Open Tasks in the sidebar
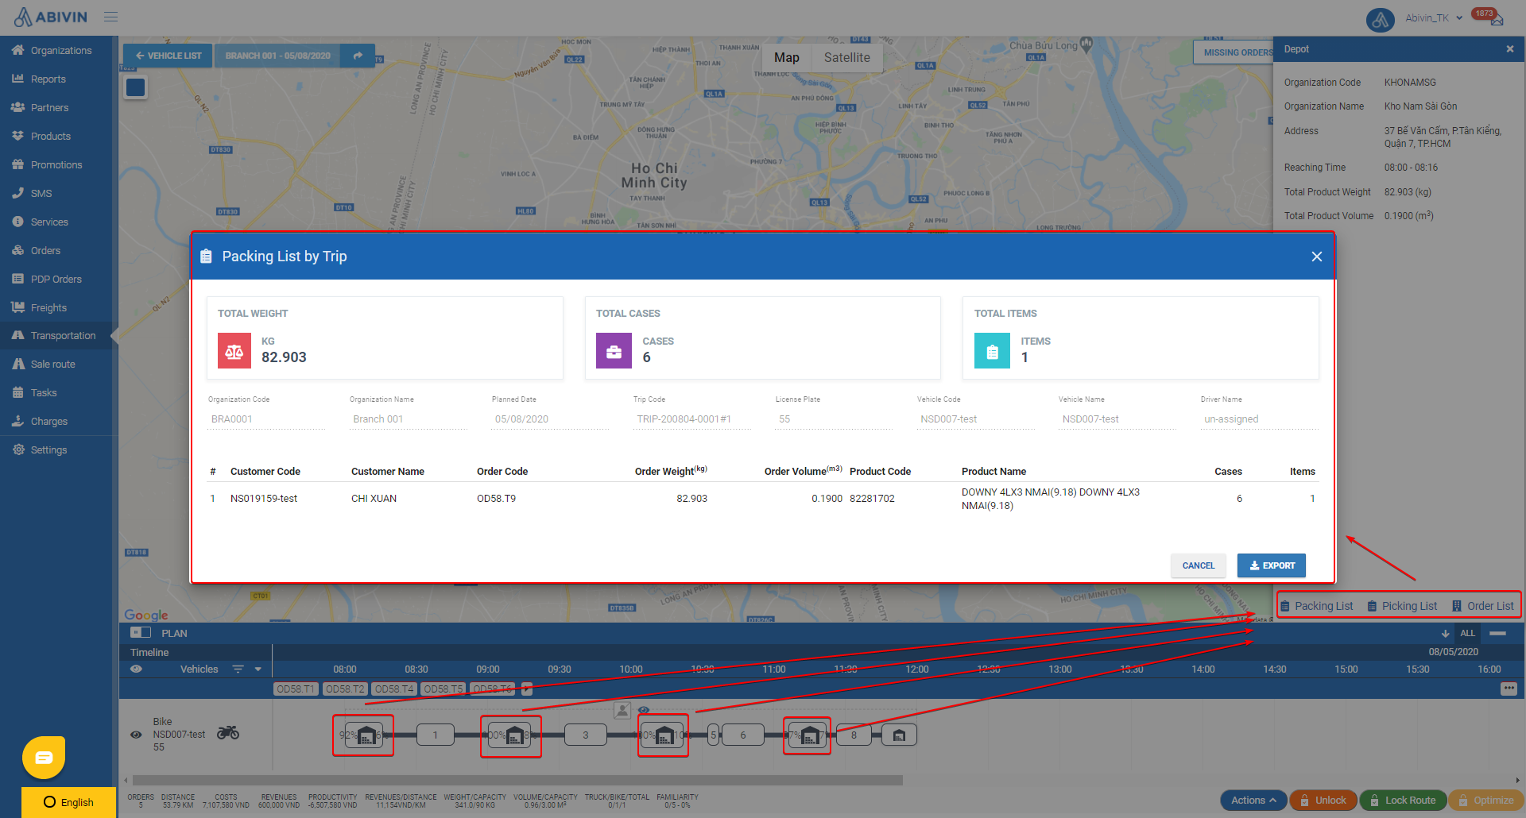Image resolution: width=1526 pixels, height=818 pixels. [x=43, y=392]
